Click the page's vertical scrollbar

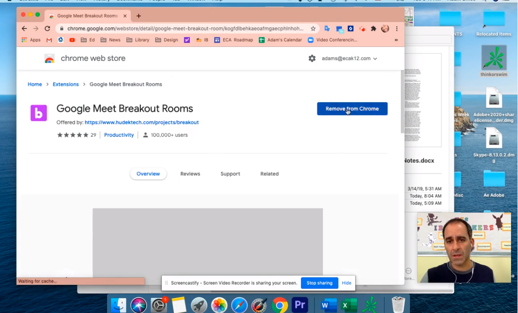pyautogui.click(x=402, y=101)
